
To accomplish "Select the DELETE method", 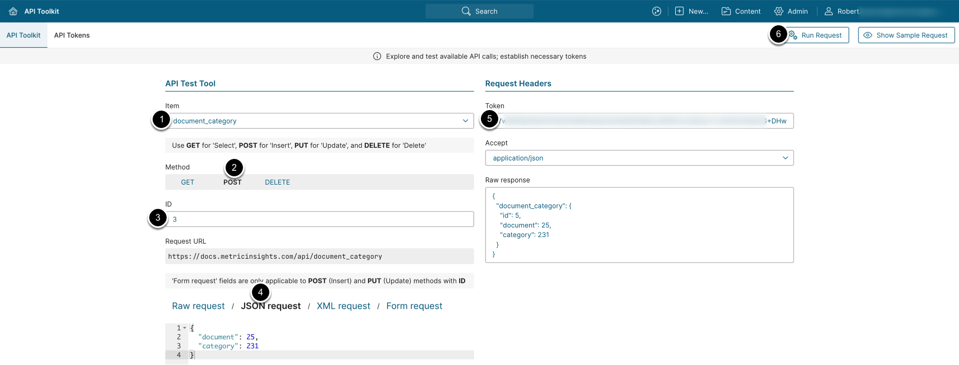I will (277, 182).
